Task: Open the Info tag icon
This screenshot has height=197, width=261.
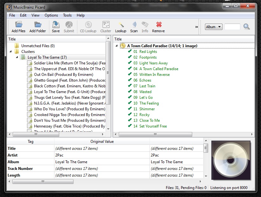Action: [x=145, y=25]
